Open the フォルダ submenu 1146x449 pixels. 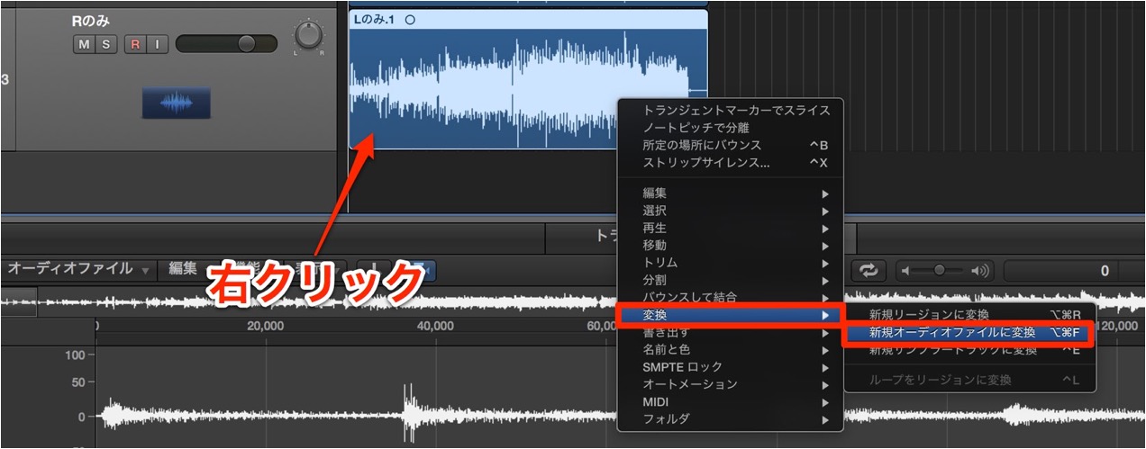(x=731, y=418)
